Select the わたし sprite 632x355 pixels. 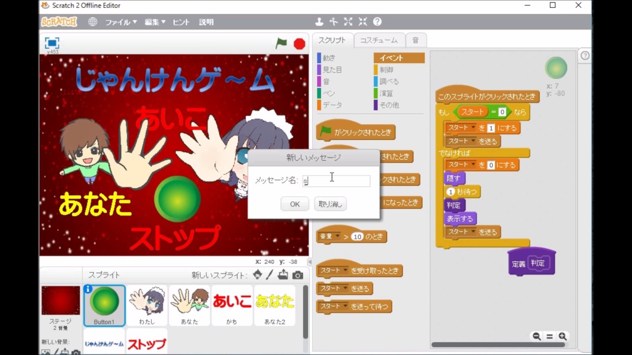coord(147,305)
